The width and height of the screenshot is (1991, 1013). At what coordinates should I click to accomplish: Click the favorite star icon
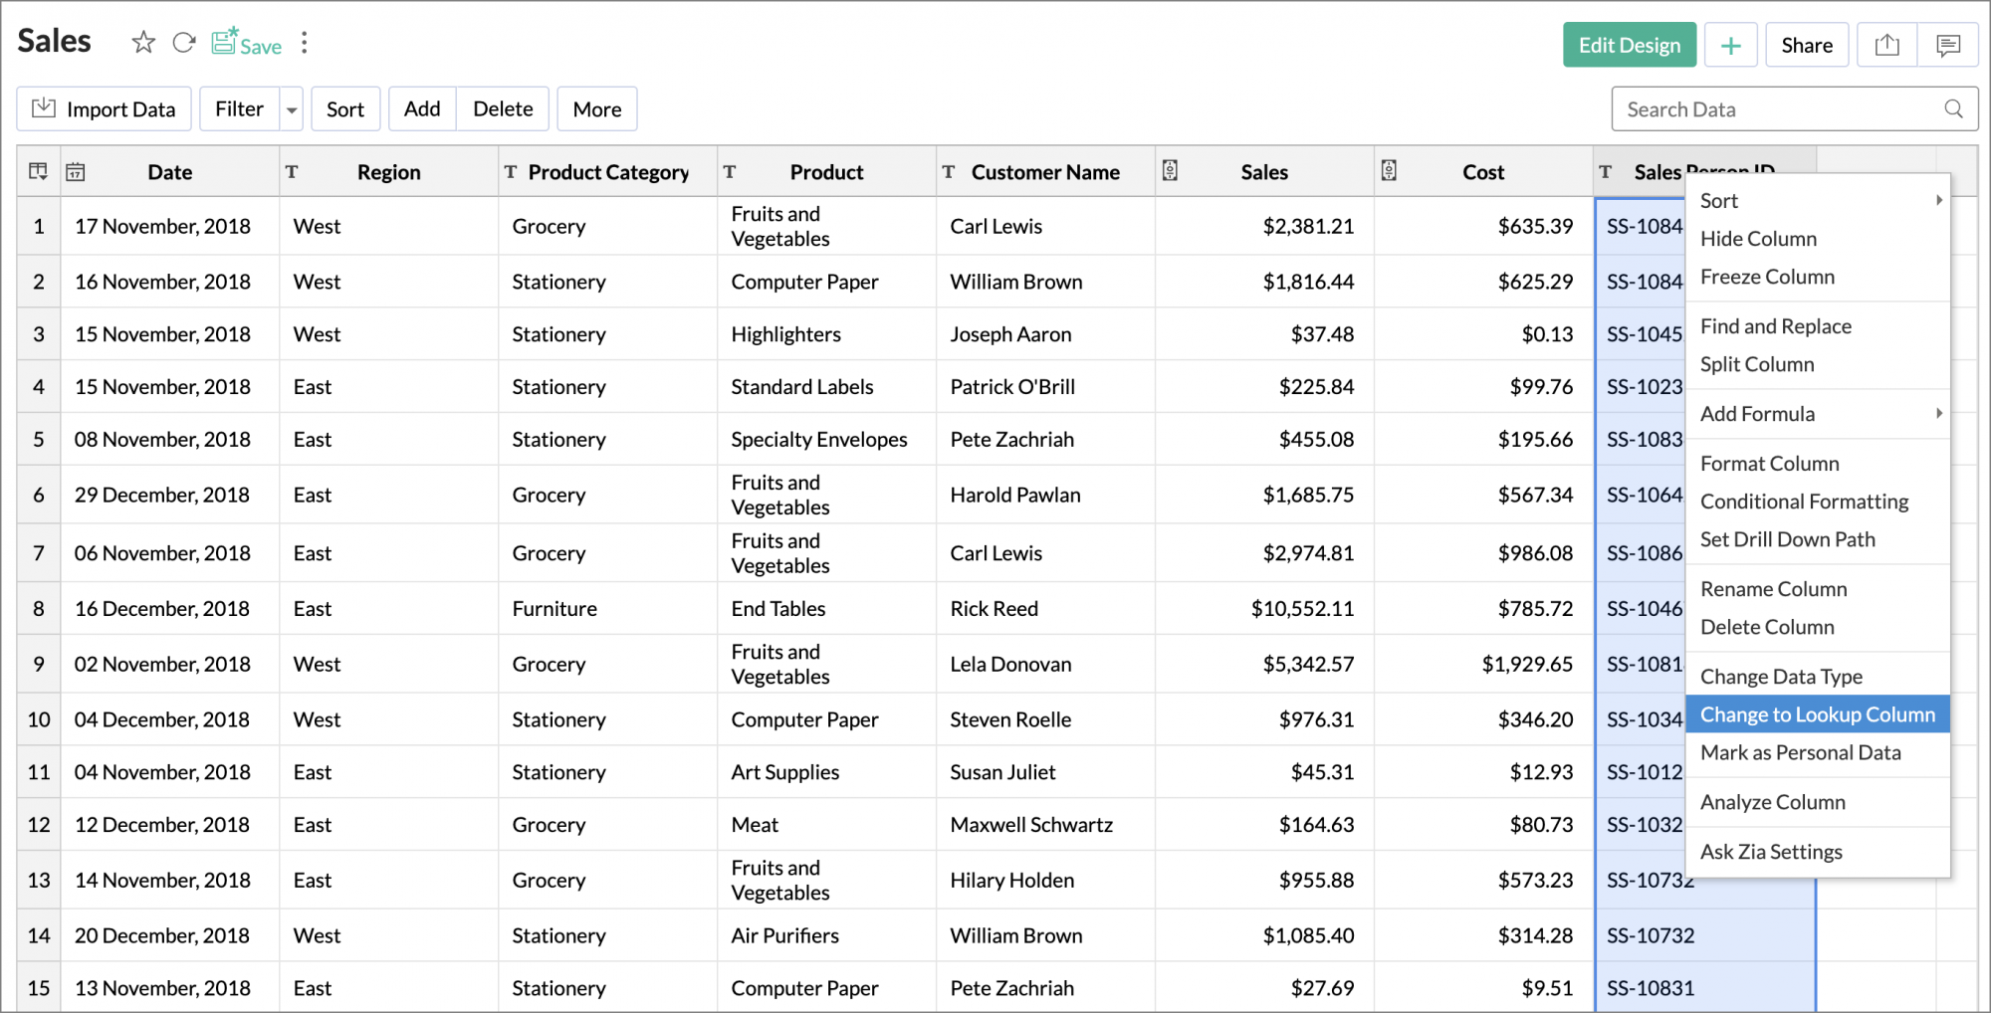pos(143,43)
